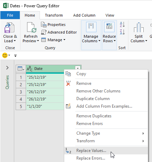This screenshot has width=152, height=162.
Task: Click the Refresh Preview icon
Action: point(32,27)
